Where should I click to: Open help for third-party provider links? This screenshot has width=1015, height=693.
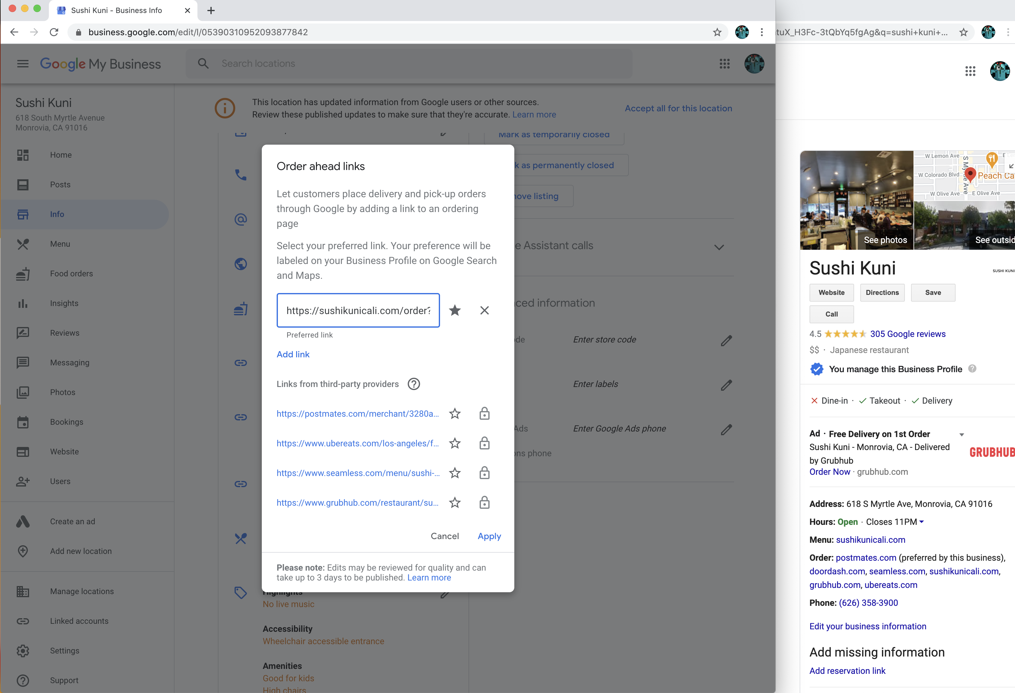414,384
